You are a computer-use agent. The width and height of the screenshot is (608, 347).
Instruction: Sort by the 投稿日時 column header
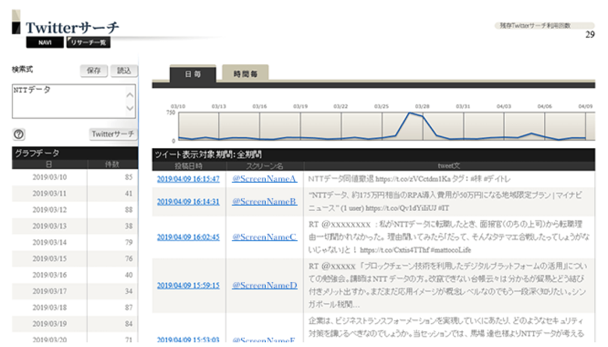click(x=189, y=165)
